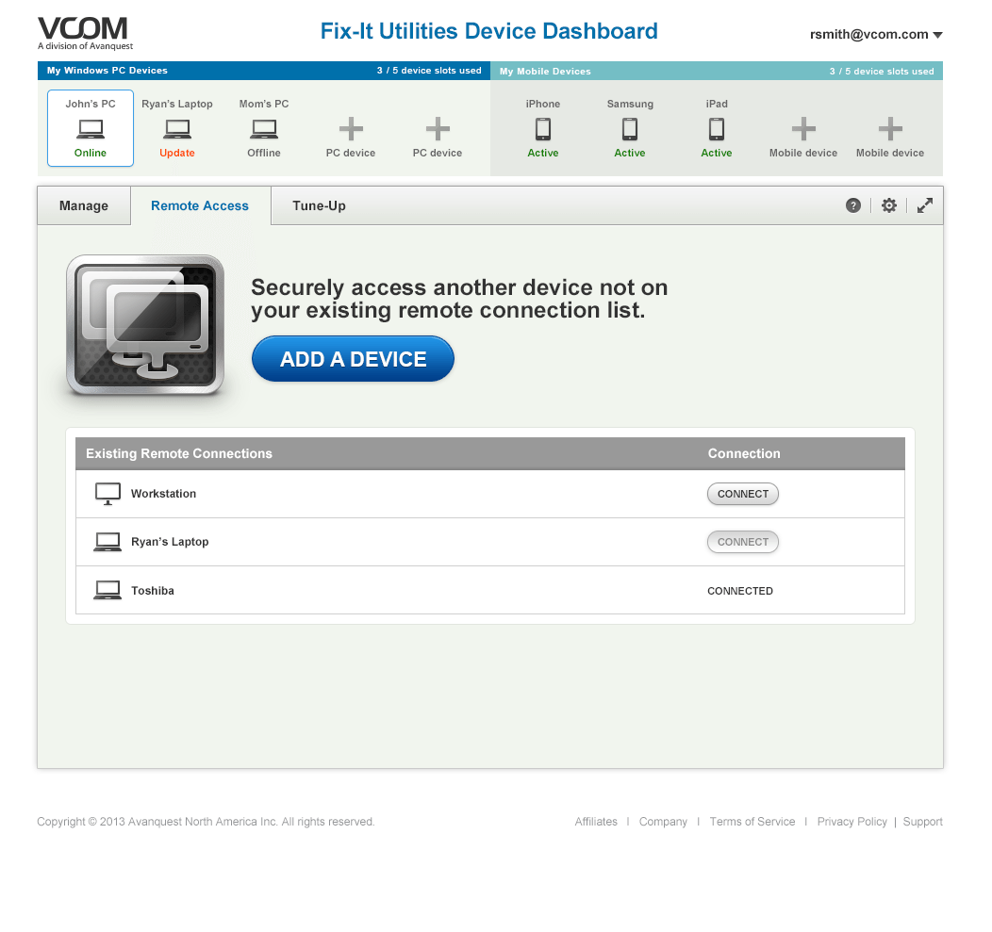Select the iPad mobile device icon

[x=716, y=129]
